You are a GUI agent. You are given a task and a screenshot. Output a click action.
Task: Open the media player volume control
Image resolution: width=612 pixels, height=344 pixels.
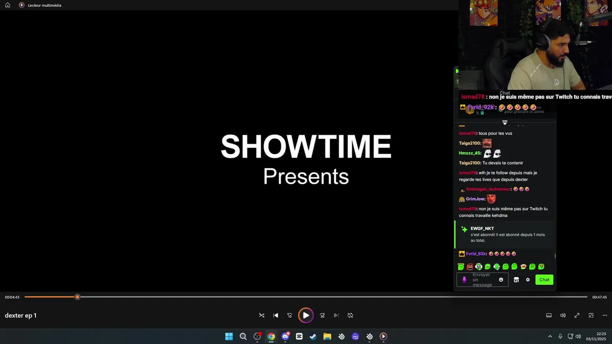pyautogui.click(x=563, y=315)
